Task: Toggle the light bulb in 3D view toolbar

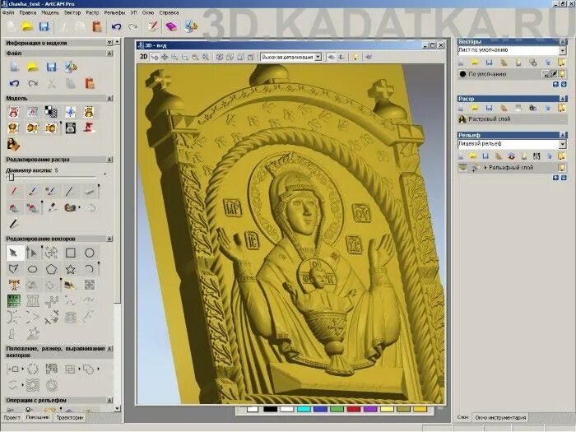Action: pos(355,57)
